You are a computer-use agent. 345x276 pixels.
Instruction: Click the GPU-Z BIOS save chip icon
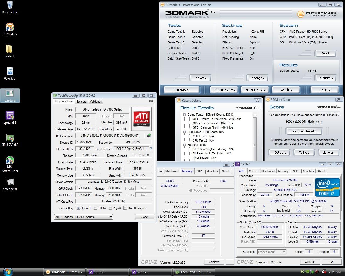tap(149, 136)
